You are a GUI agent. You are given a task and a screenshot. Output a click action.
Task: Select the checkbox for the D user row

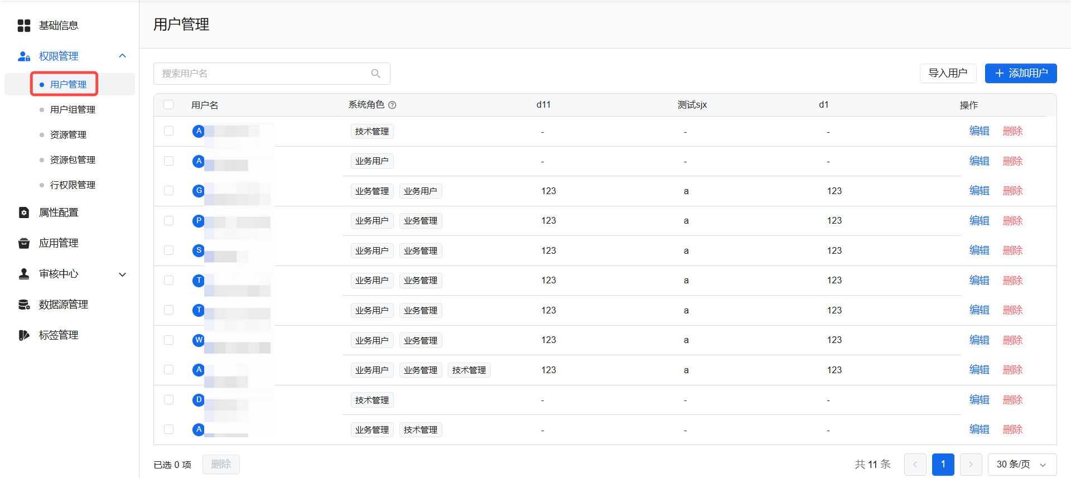168,400
